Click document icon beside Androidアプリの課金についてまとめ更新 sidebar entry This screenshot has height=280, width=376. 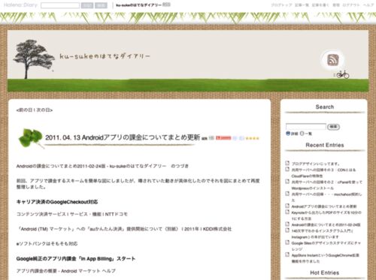point(287,206)
